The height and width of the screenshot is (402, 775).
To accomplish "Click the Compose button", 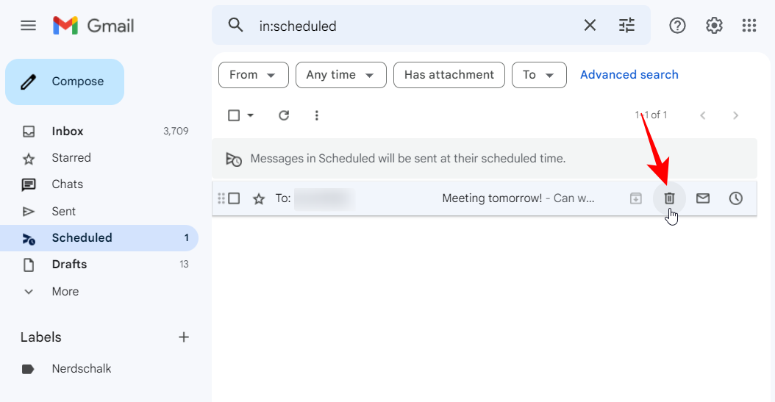I will 65,82.
